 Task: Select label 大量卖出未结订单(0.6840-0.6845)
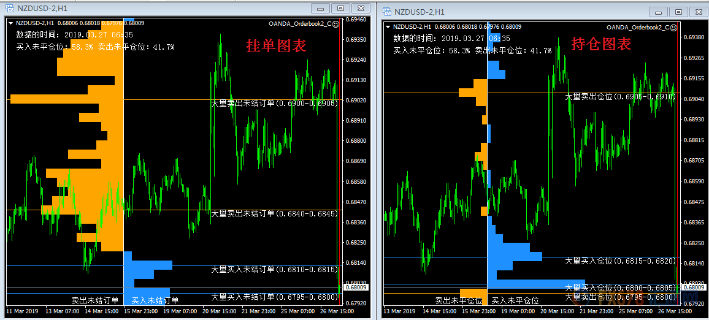pyautogui.click(x=275, y=213)
